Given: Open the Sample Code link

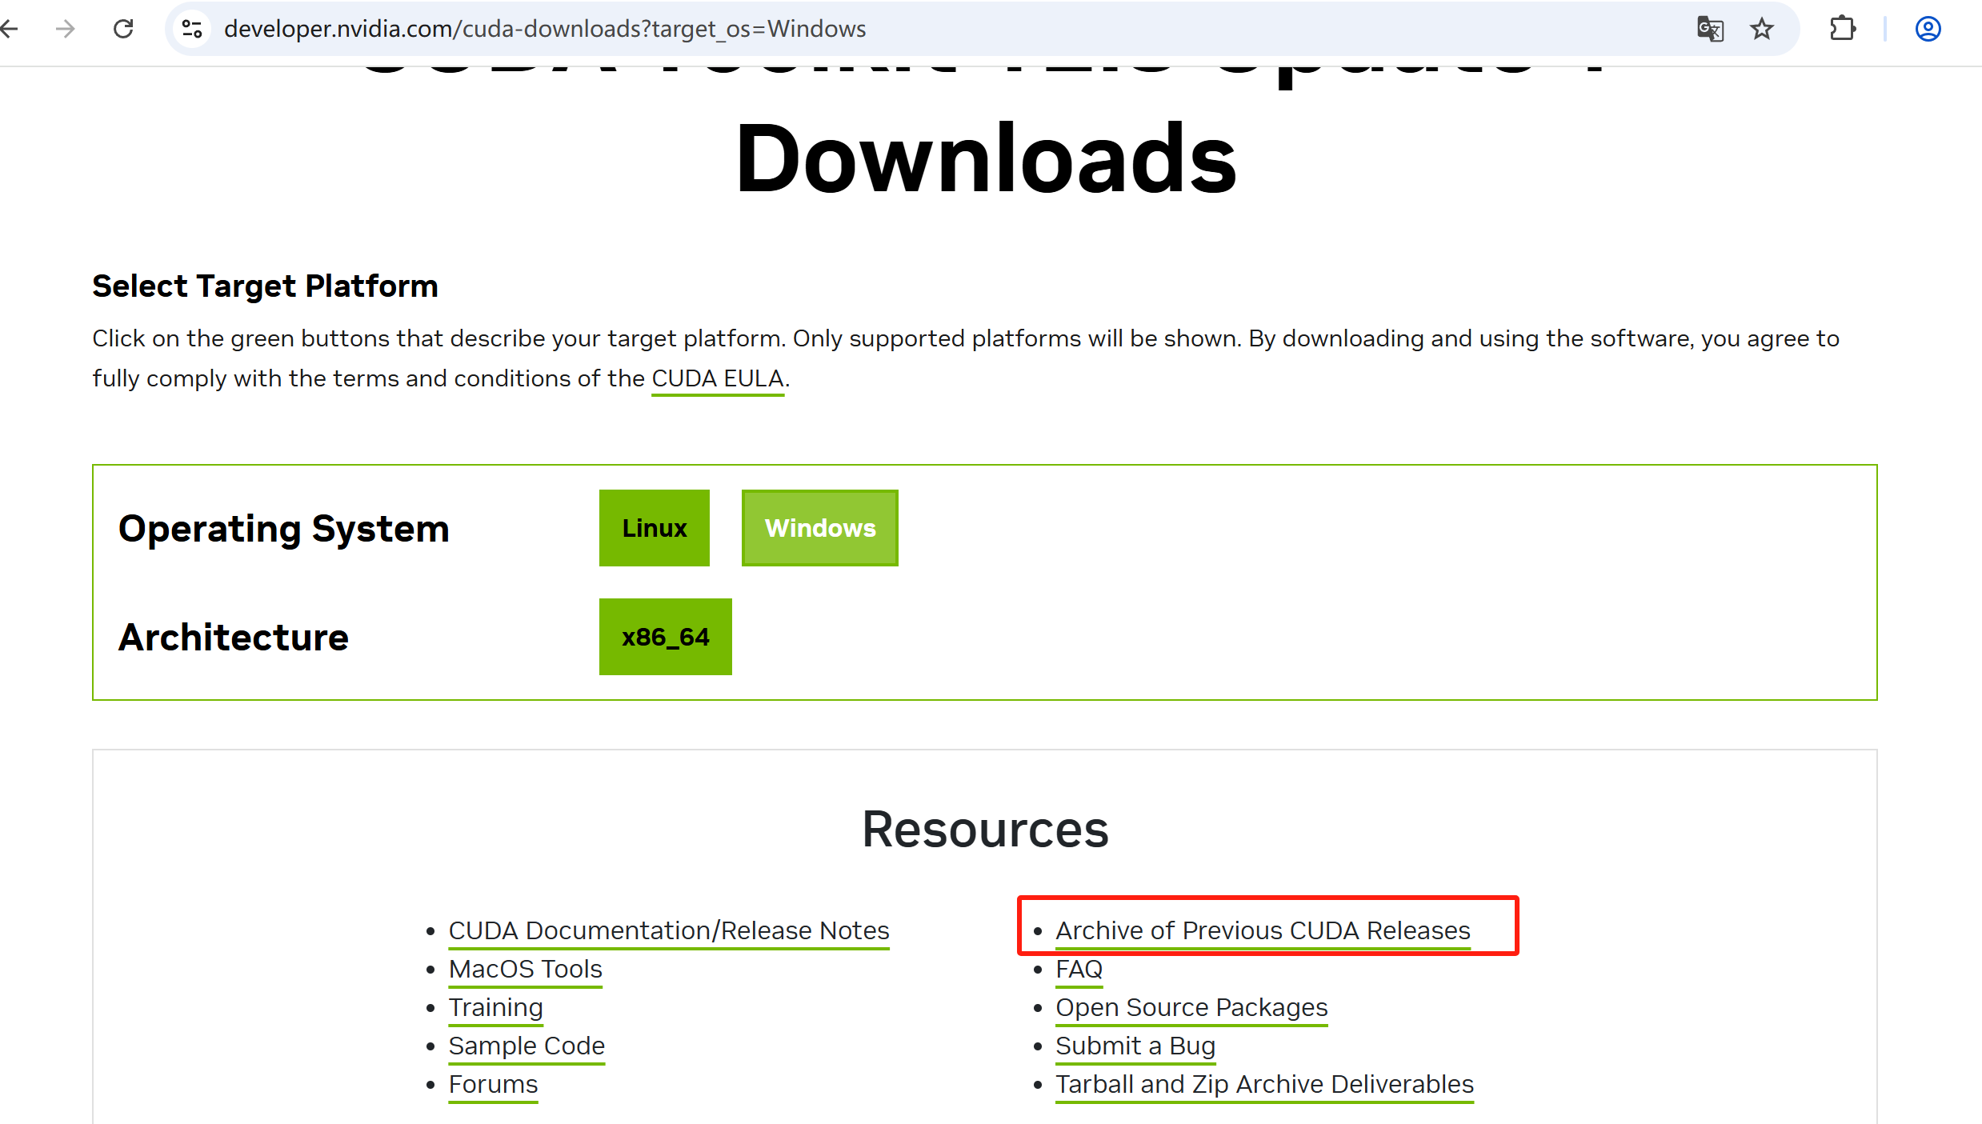Looking at the screenshot, I should point(526,1046).
